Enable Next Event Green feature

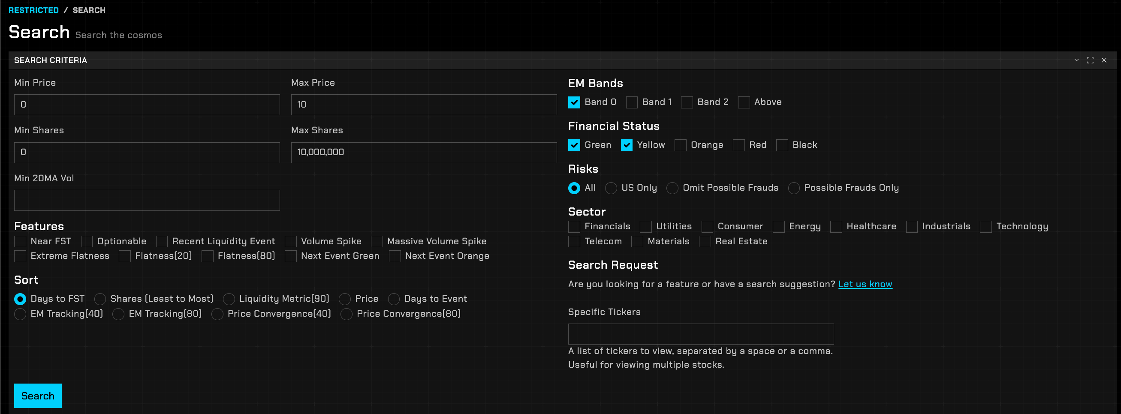tap(291, 256)
